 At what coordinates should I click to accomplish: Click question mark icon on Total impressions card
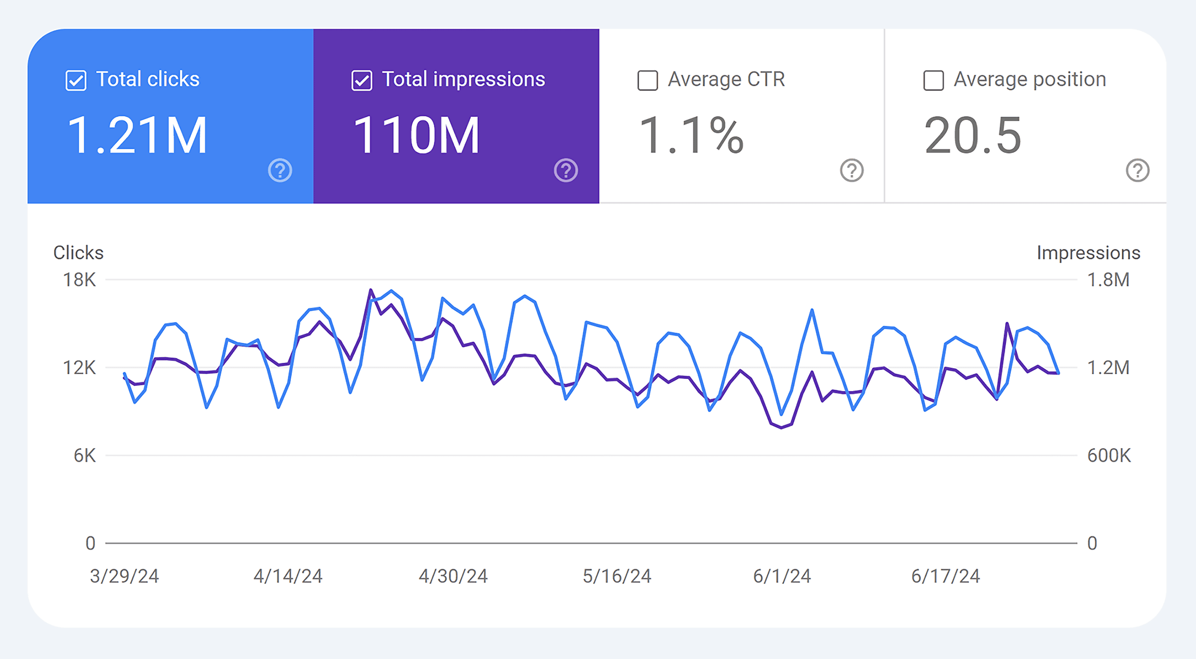[x=566, y=170]
